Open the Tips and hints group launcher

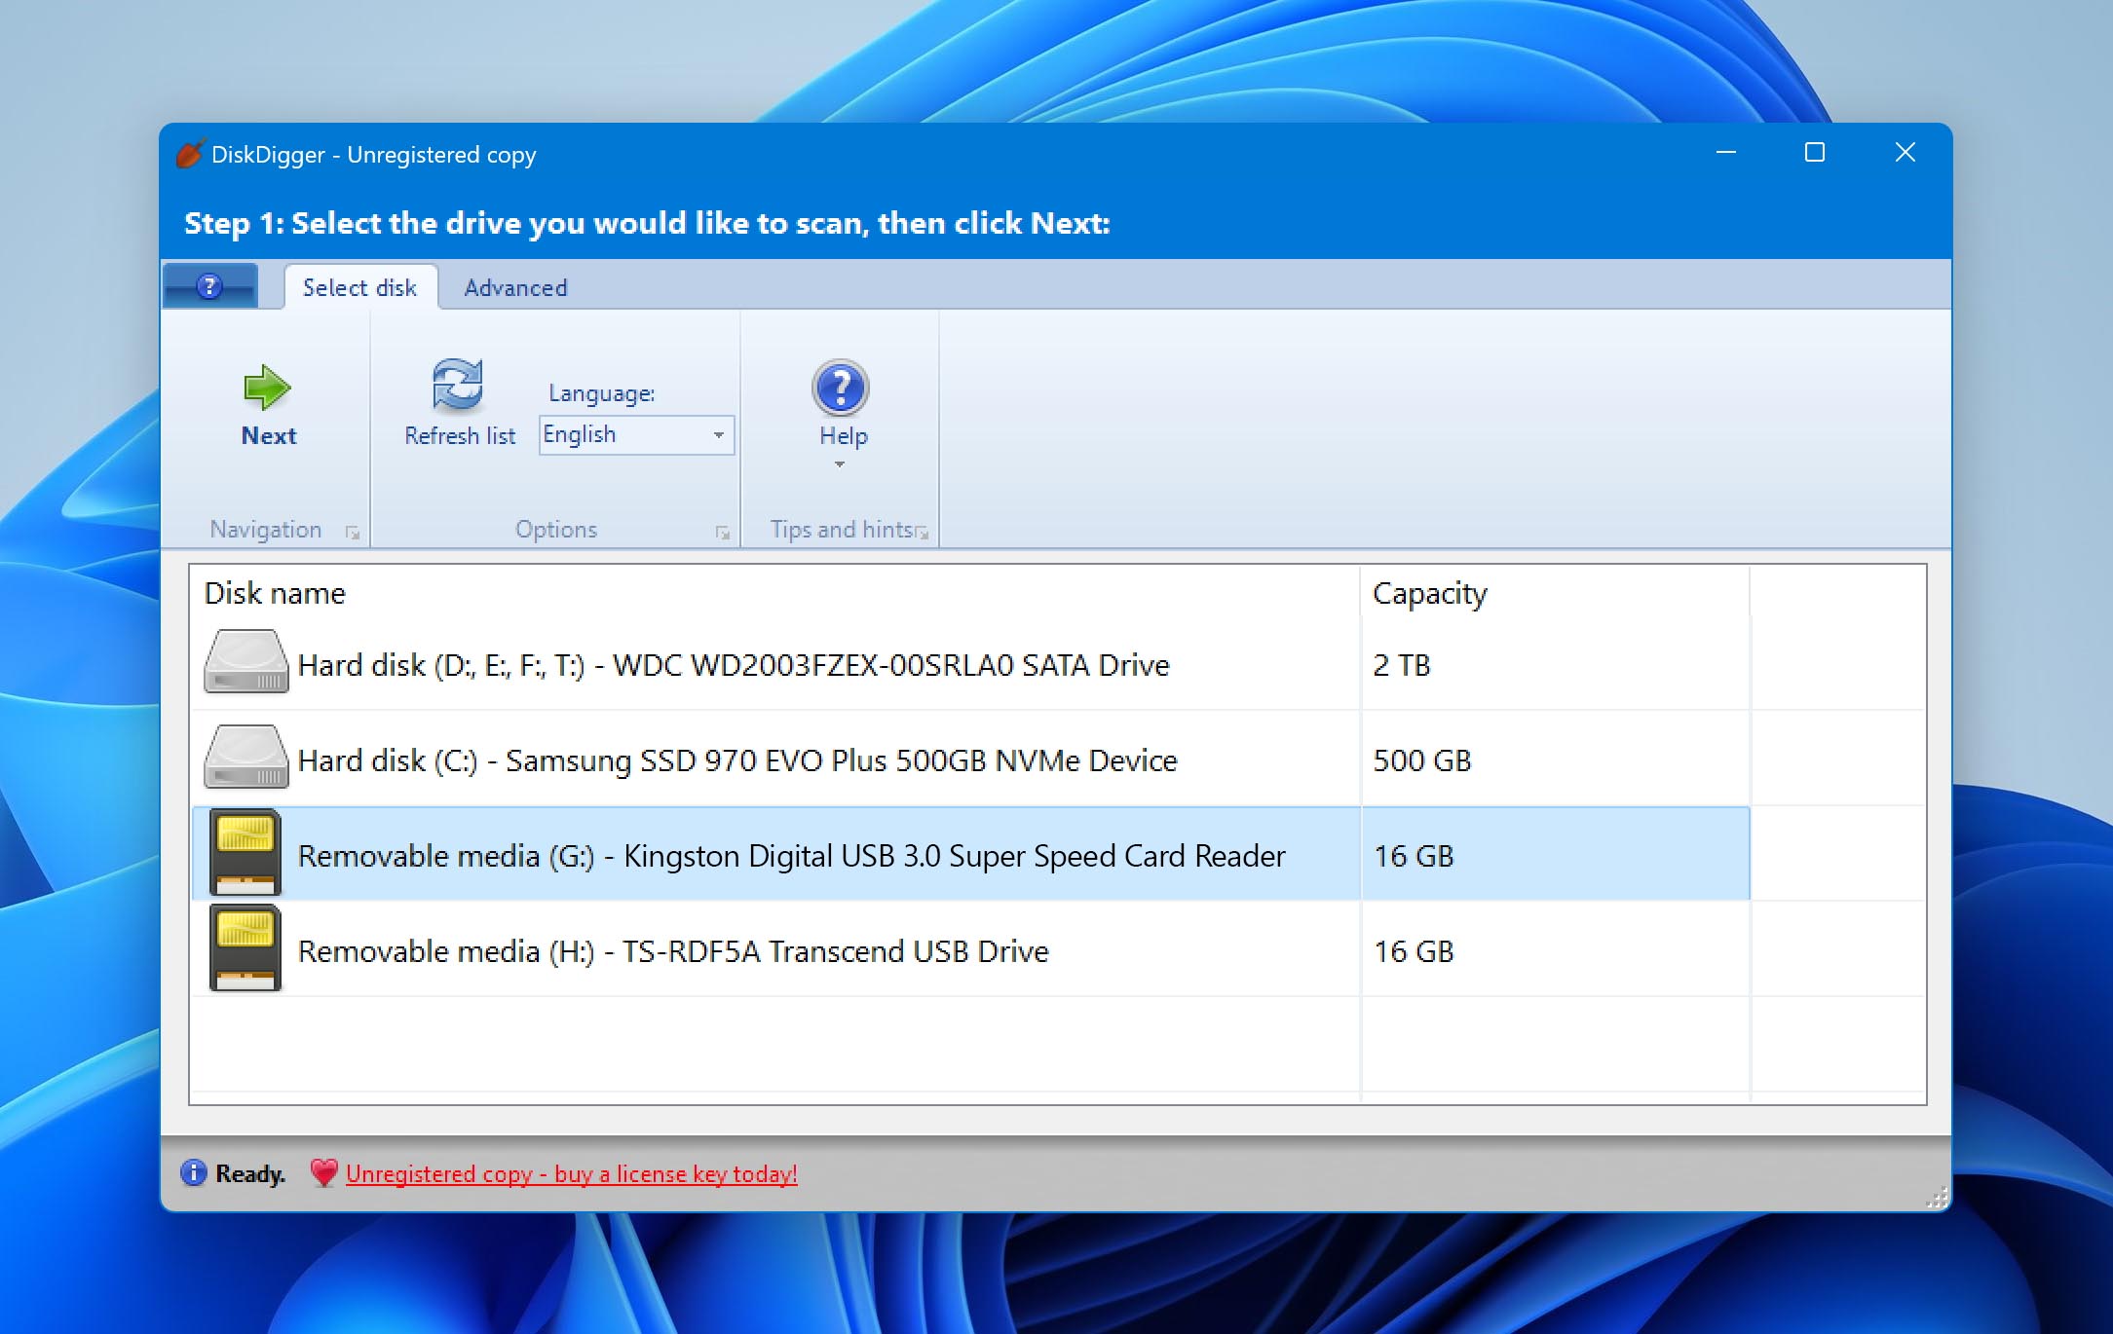(922, 533)
